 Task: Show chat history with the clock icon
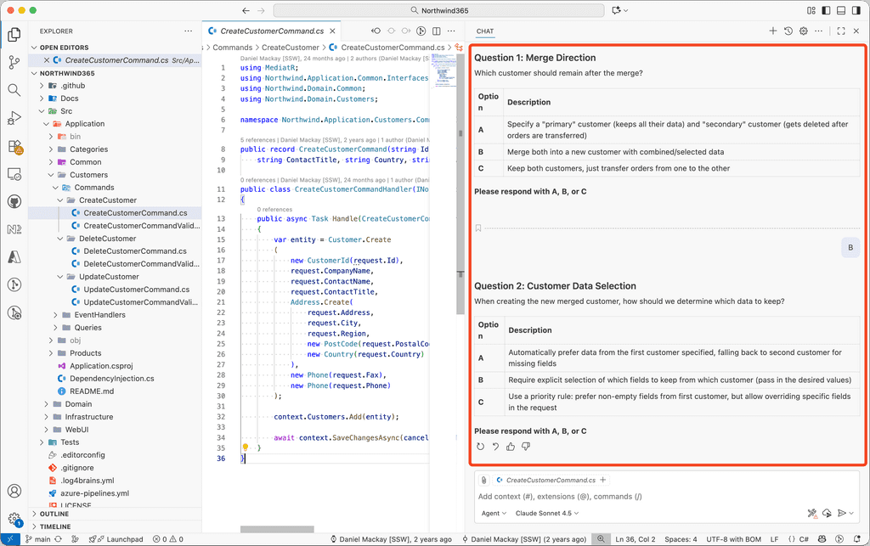click(x=788, y=31)
